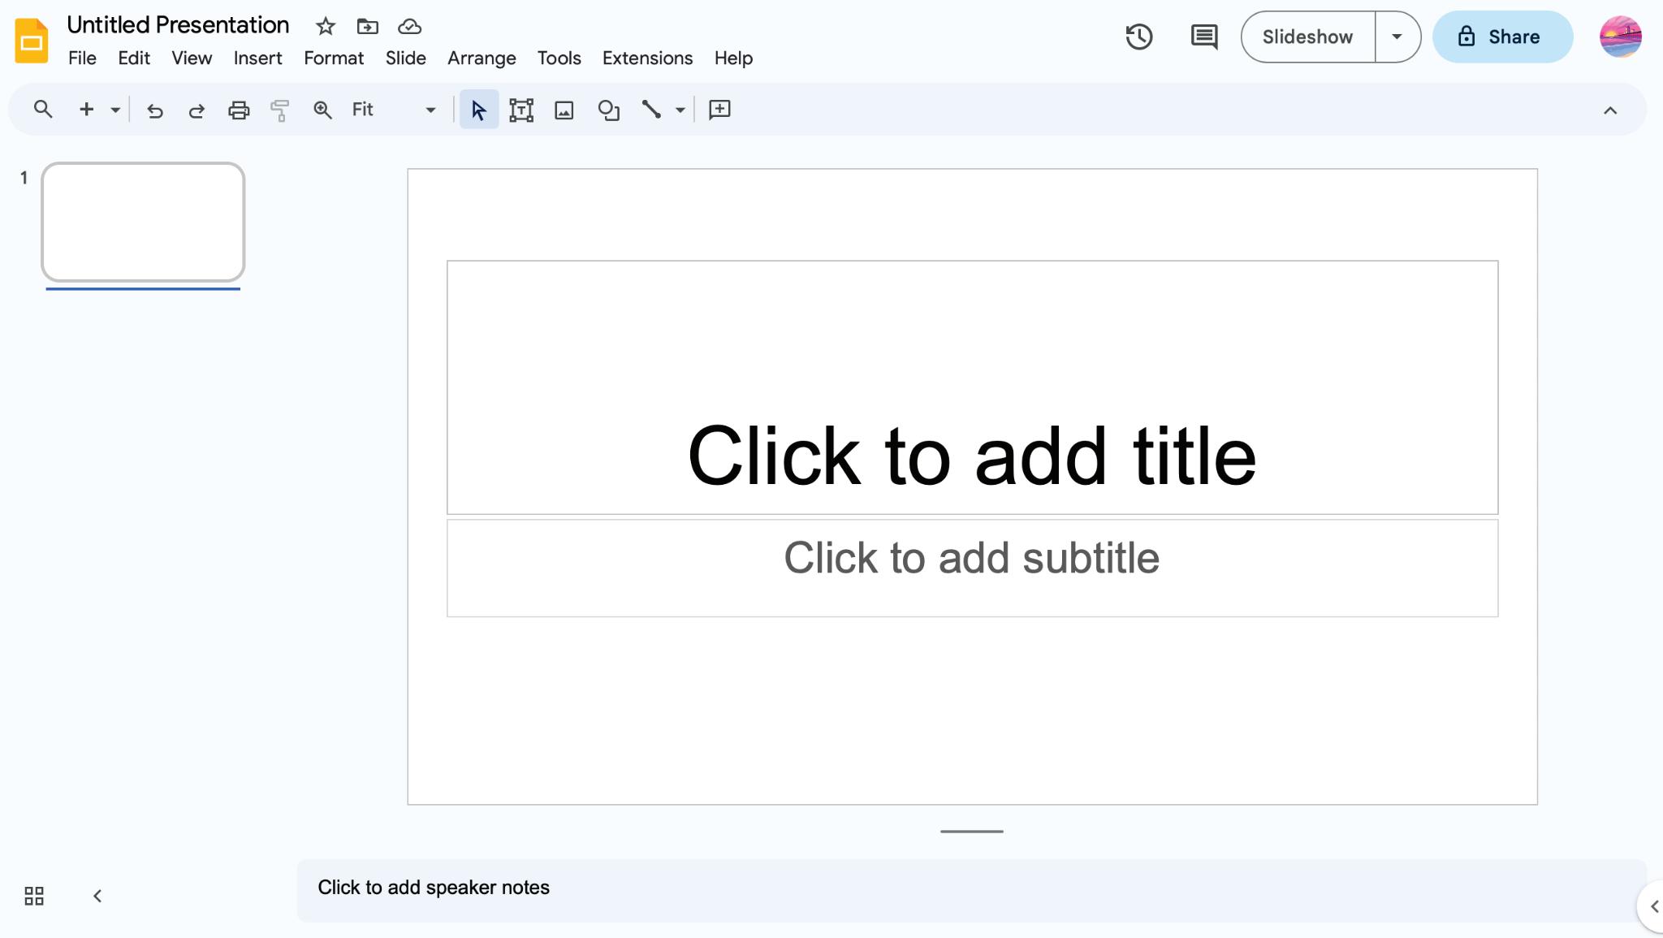
Task: Select slide 1 thumbnail in filmstrip
Action: pos(143,222)
